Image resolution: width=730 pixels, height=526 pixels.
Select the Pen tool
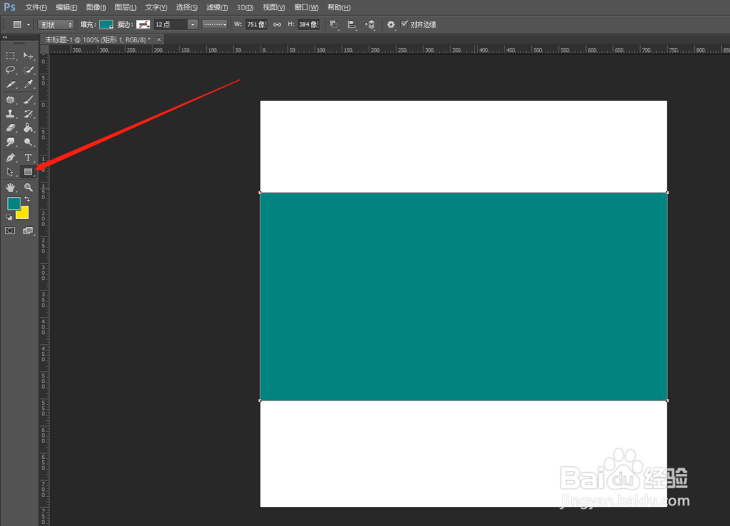pyautogui.click(x=10, y=158)
